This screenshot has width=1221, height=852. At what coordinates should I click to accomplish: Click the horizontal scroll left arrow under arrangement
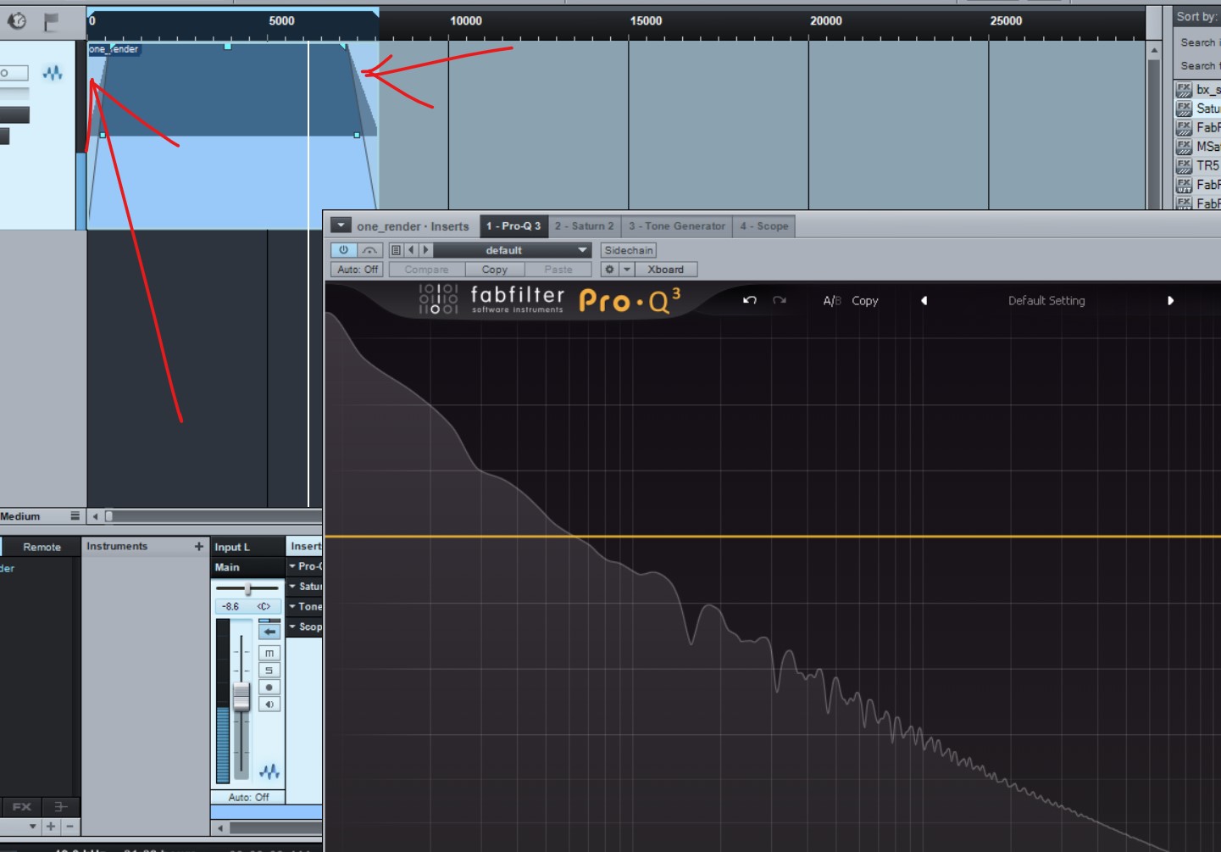click(95, 515)
